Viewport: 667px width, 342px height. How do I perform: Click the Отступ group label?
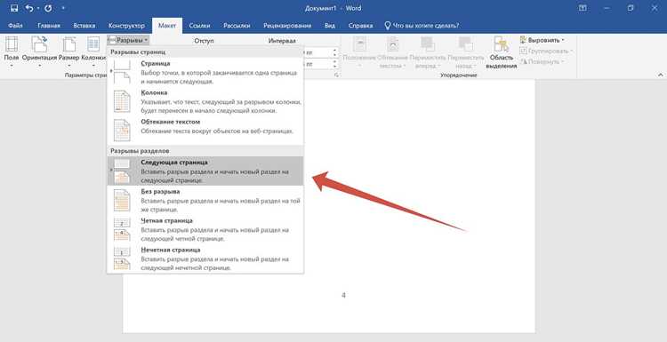[x=204, y=41]
